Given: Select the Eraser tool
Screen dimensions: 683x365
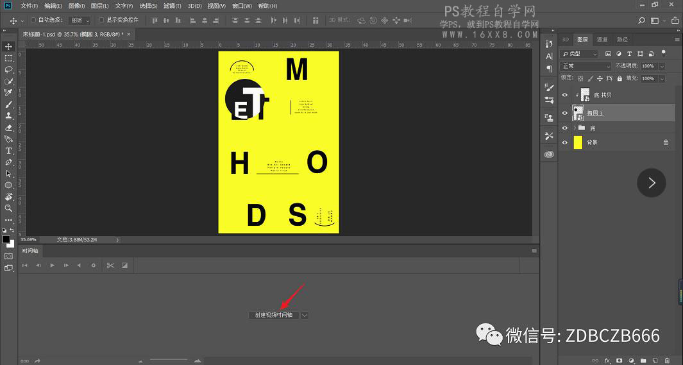Looking at the screenshot, I should pos(8,128).
